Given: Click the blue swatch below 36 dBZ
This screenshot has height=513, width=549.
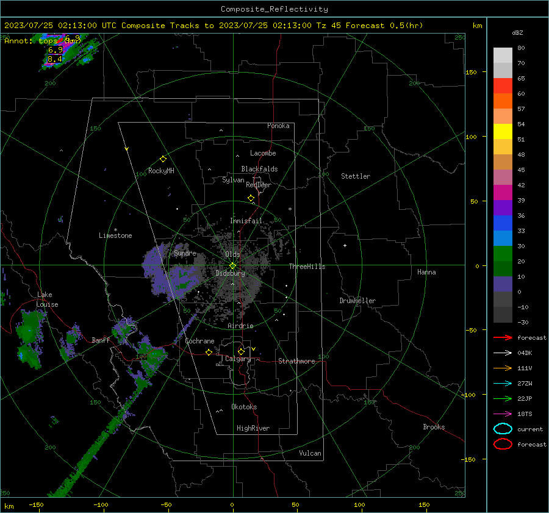Looking at the screenshot, I should 503,223.
